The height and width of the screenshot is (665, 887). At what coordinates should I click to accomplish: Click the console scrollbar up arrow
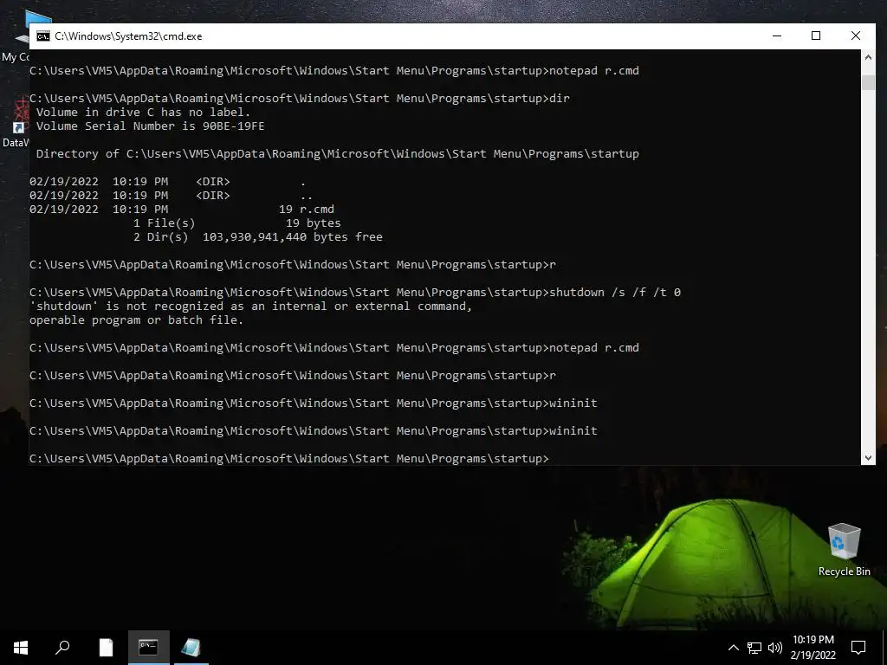point(868,56)
